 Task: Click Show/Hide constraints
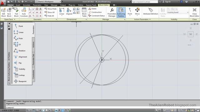tap(51, 9)
